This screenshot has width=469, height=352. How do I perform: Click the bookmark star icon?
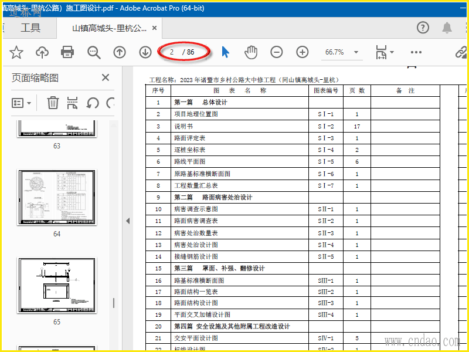pyautogui.click(x=16, y=52)
